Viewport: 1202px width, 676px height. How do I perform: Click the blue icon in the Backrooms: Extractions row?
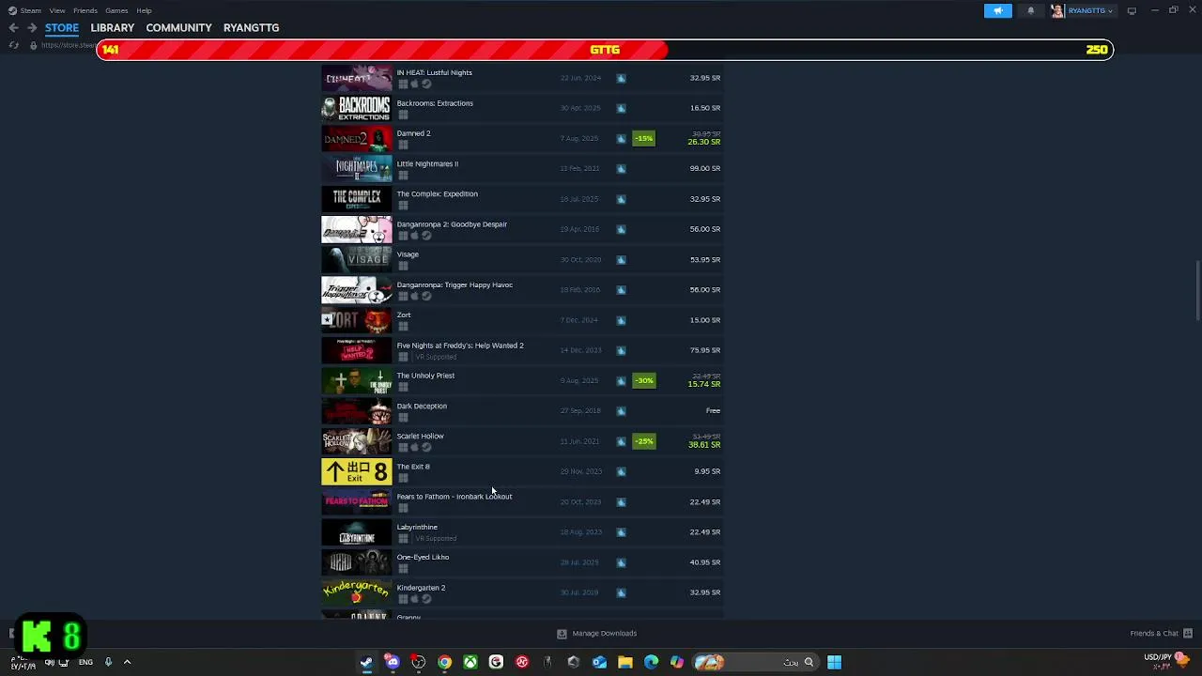621,108
